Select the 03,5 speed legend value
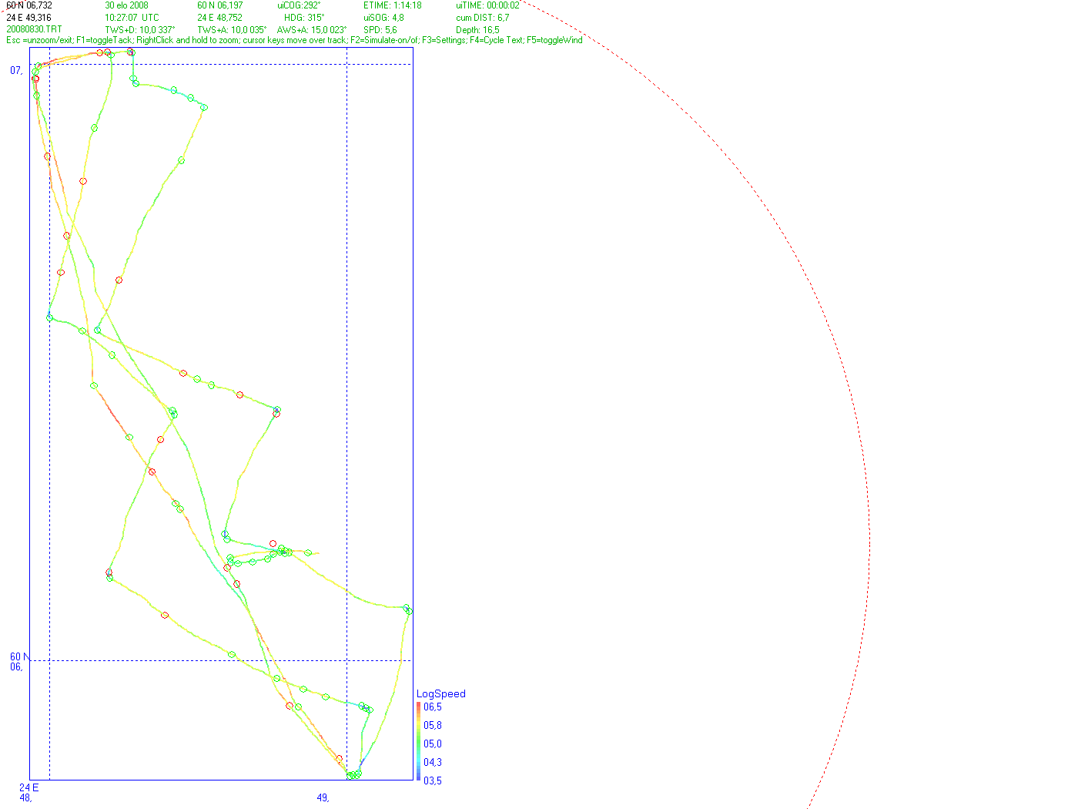This screenshot has height=809, width=1078. tap(433, 780)
